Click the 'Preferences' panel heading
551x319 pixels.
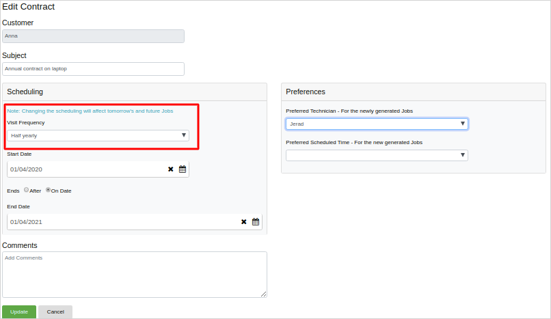coord(306,92)
